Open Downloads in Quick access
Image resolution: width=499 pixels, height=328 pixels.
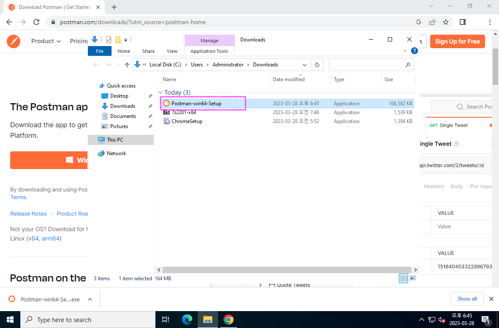click(x=123, y=106)
